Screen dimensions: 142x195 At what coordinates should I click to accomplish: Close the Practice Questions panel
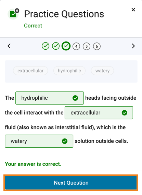click(133, 10)
